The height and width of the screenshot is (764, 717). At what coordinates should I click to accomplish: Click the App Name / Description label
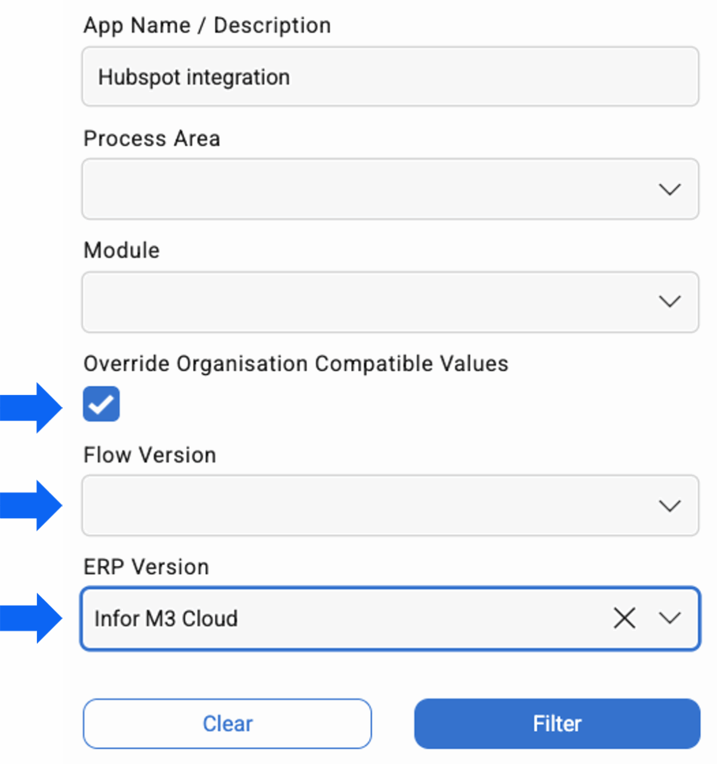coord(207,26)
